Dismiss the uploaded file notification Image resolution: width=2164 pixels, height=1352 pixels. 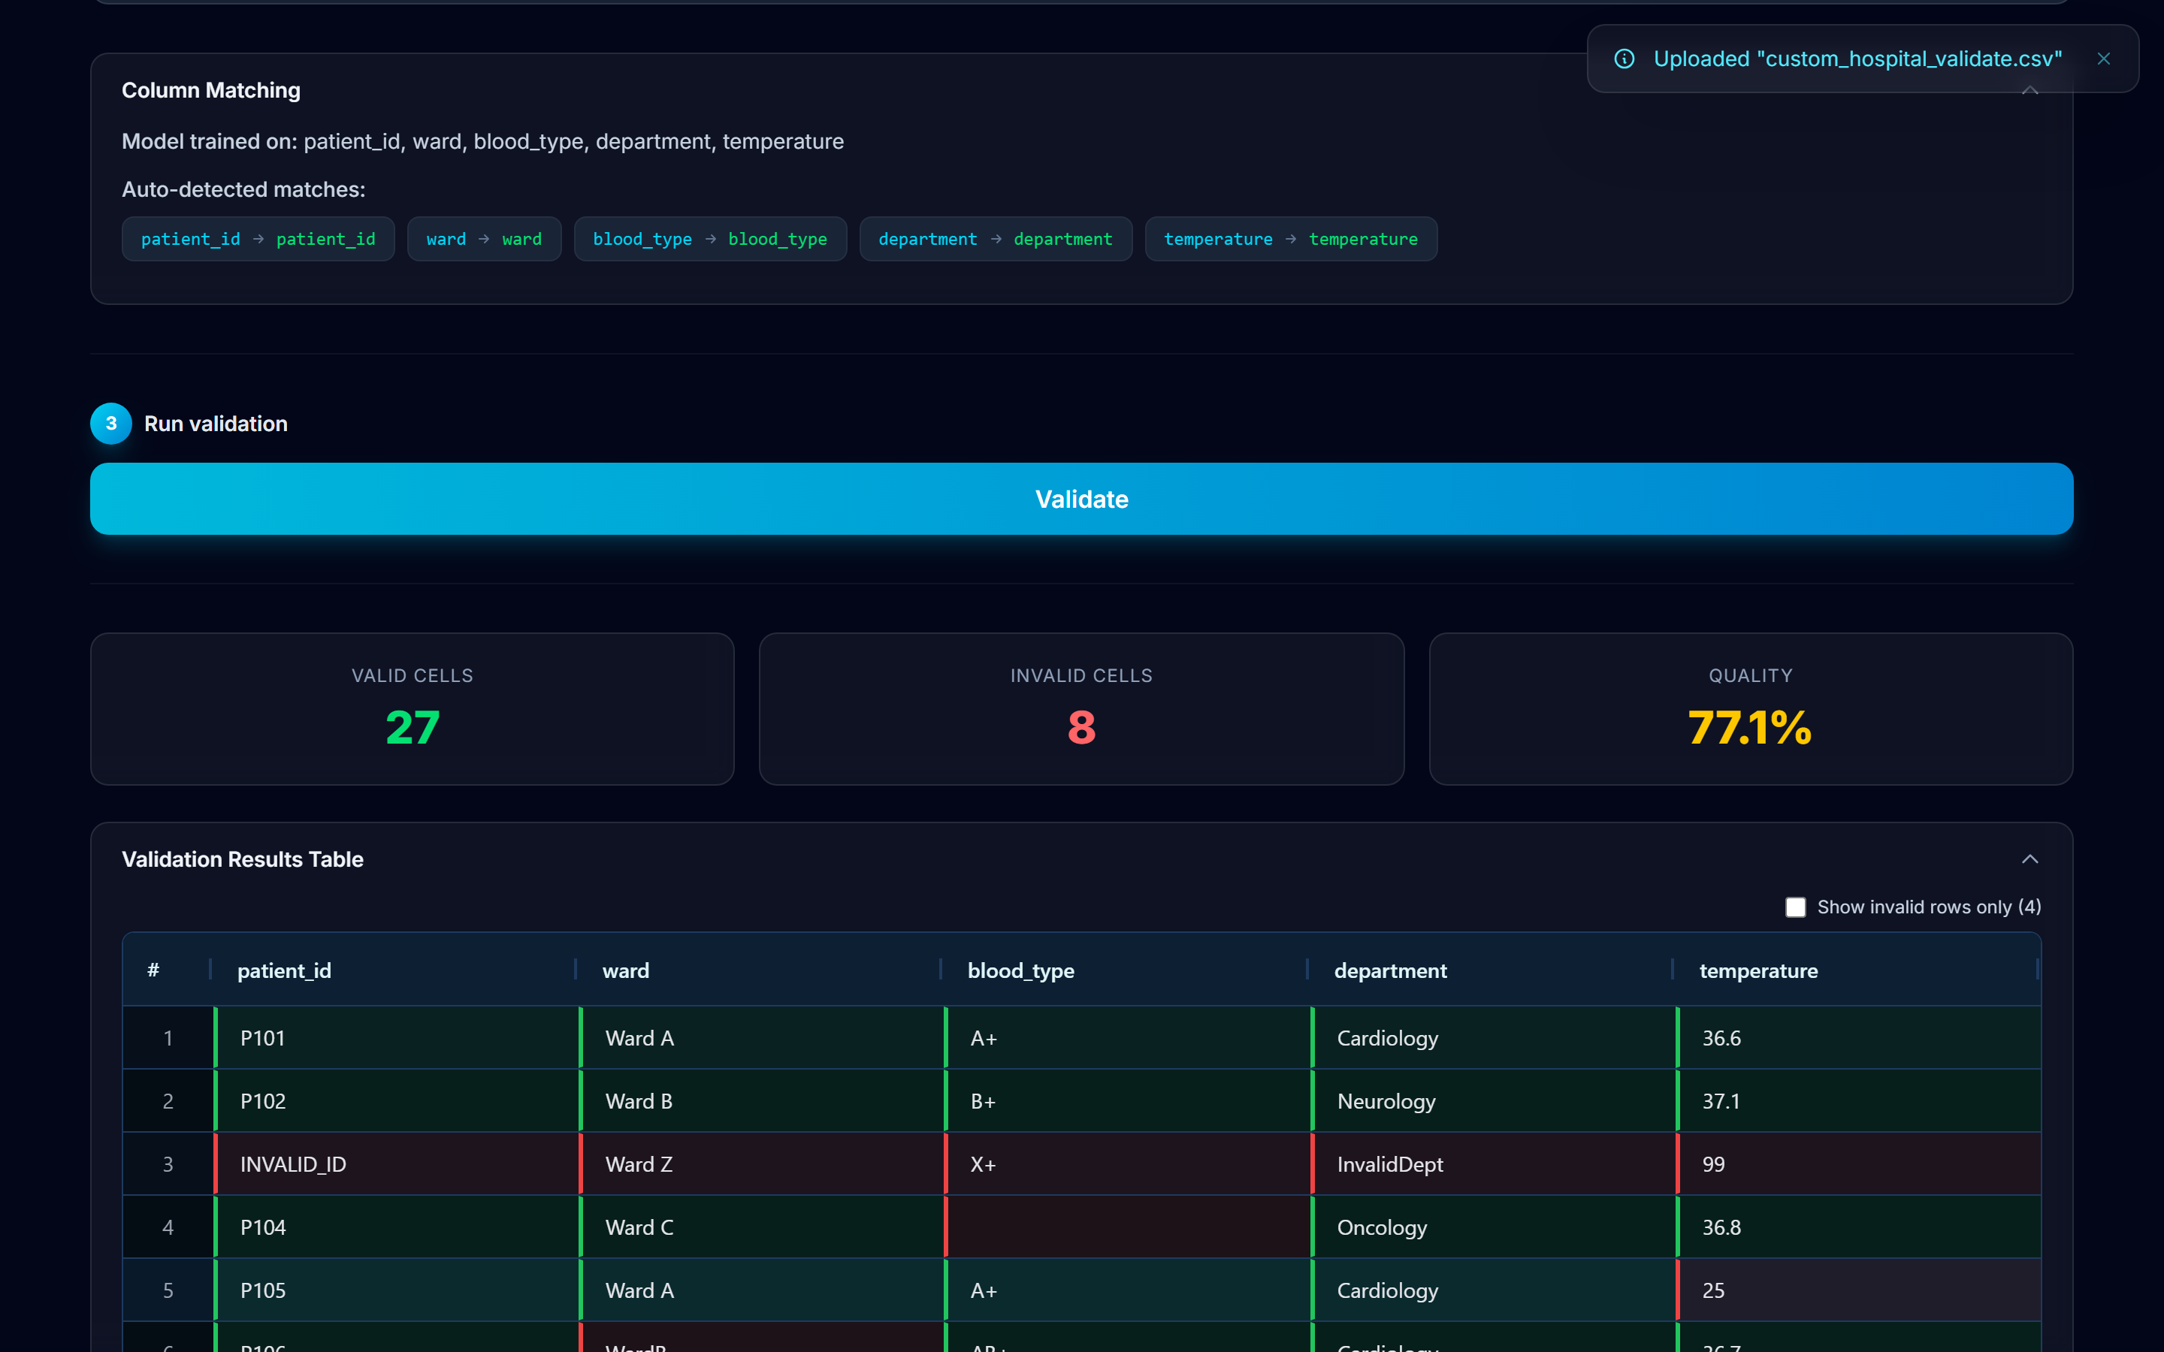(x=2103, y=59)
